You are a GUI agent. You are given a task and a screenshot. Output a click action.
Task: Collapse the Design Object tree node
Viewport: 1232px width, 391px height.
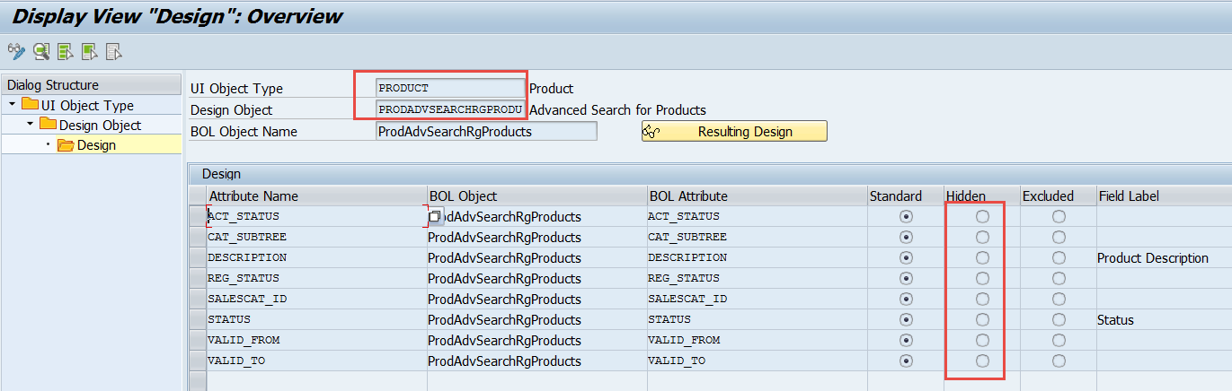[31, 125]
